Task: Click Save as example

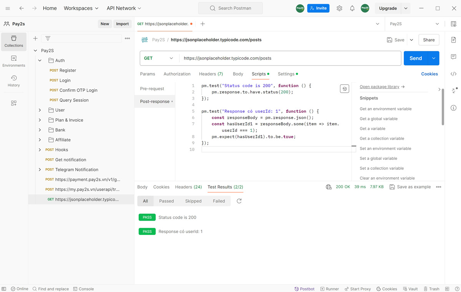Action: click(410, 187)
